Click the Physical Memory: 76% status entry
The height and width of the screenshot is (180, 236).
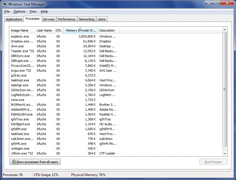pyautogui.click(x=88, y=175)
